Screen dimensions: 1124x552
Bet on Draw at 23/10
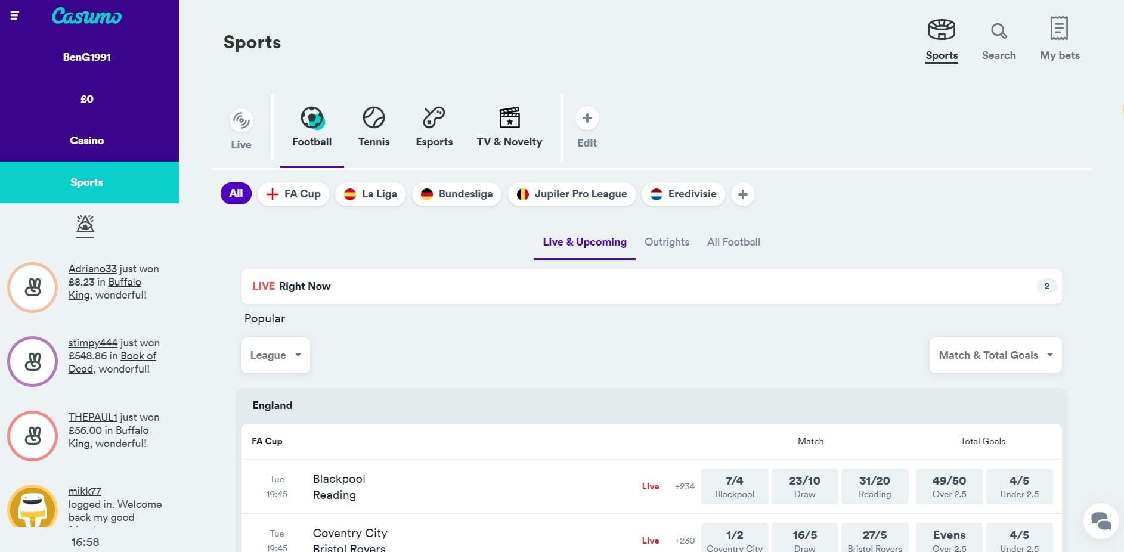tap(804, 486)
